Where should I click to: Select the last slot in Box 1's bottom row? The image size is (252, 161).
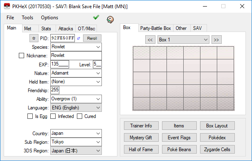[225, 104]
